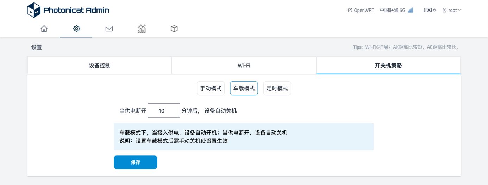Select 手动模式 power mode

[x=211, y=88]
